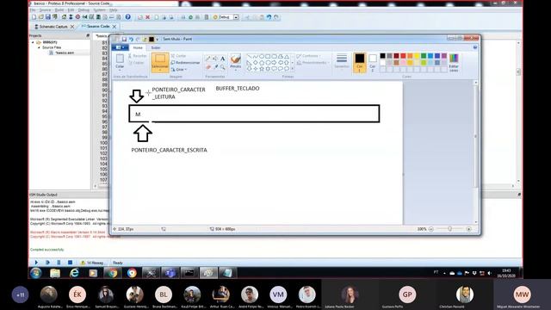The width and height of the screenshot is (551, 310).
Task: Pick the red color swatch
Action: (403, 55)
